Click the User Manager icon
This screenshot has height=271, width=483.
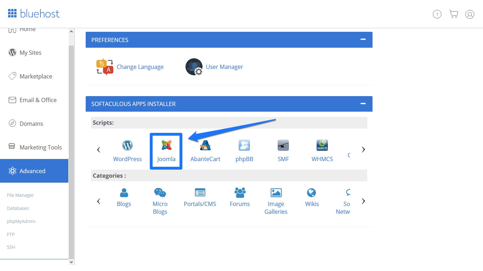pyautogui.click(x=194, y=67)
